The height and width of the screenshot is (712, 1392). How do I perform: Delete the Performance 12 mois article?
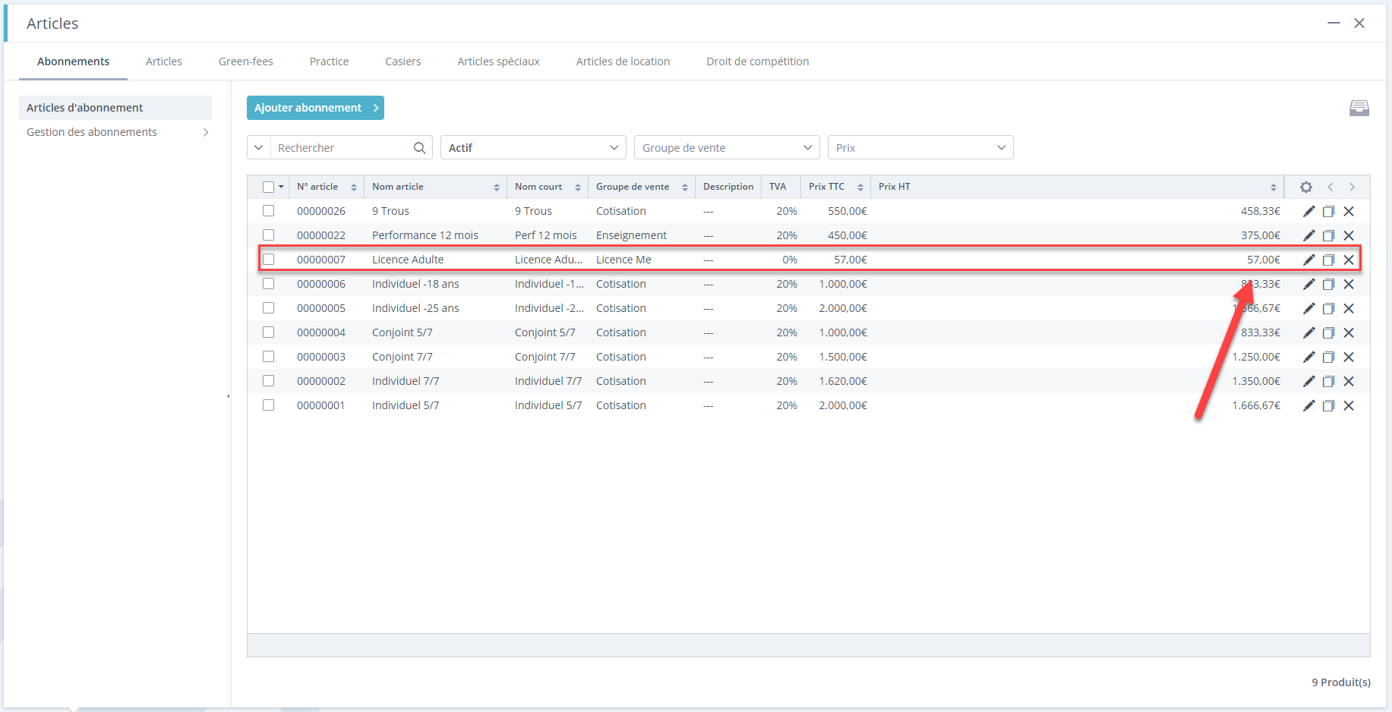[x=1349, y=235]
